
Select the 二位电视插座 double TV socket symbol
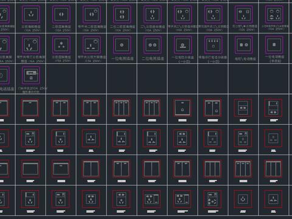(x=152, y=45)
